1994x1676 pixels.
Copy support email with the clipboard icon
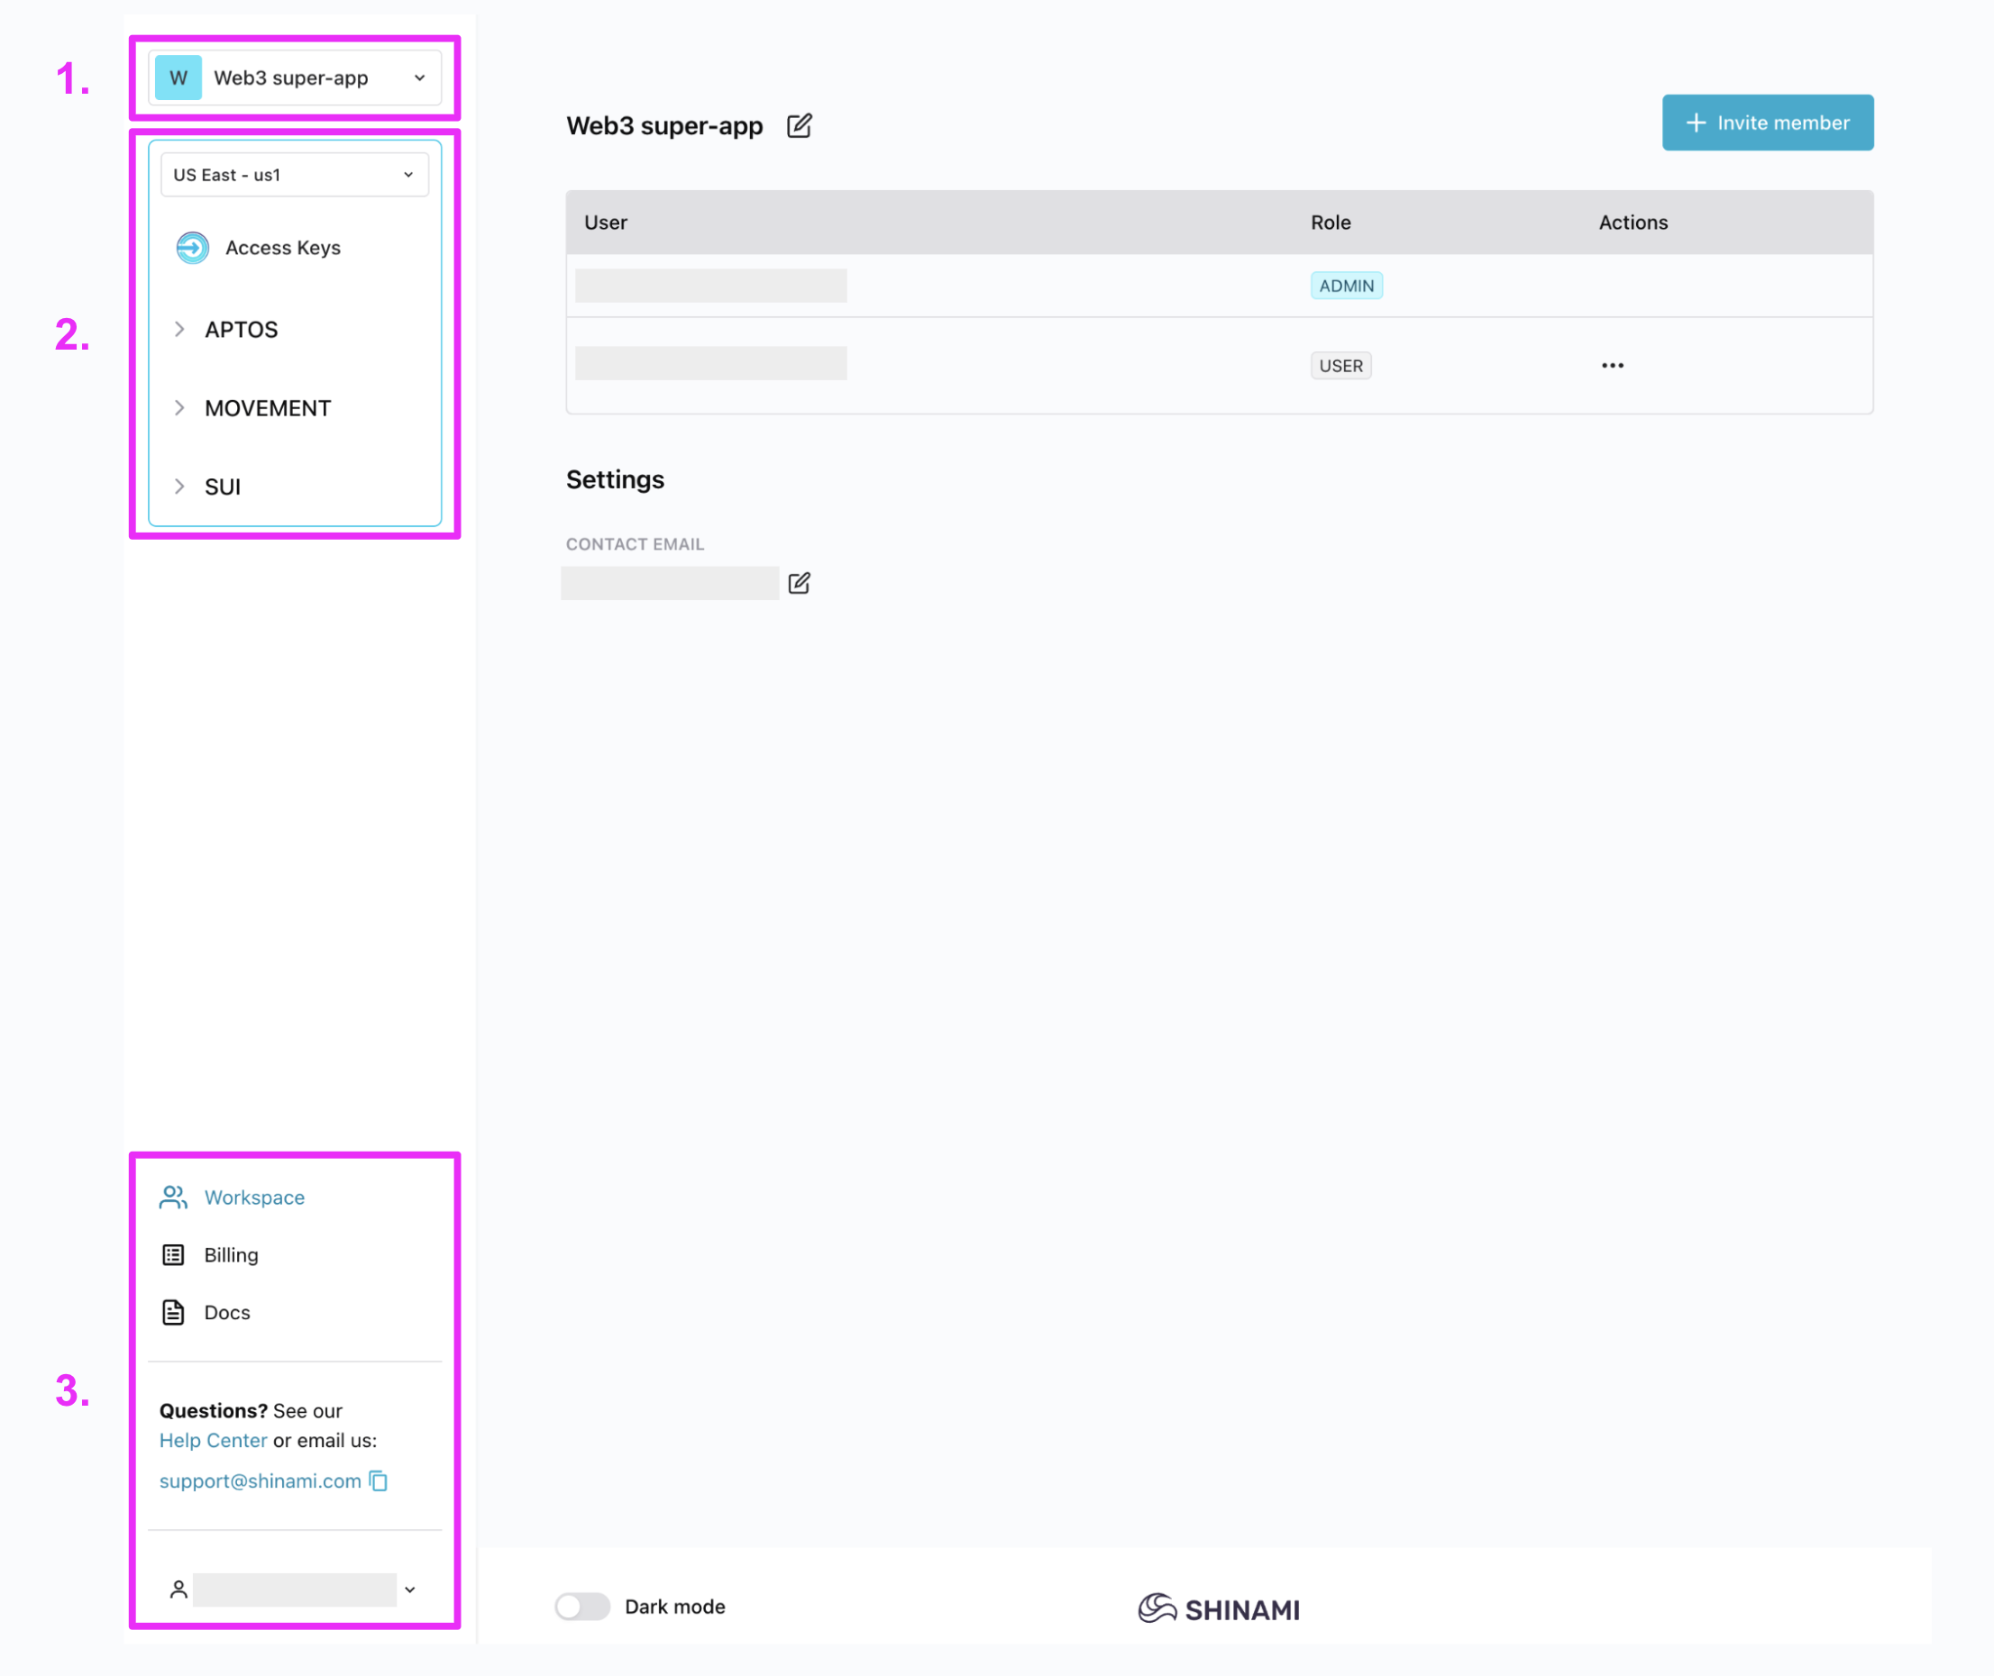point(379,1481)
